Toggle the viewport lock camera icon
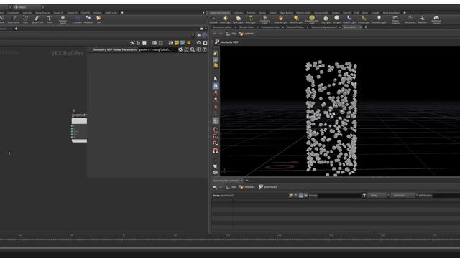This screenshot has height=258, width=460. point(216,86)
